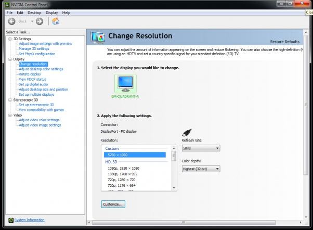
Task: Open the System Information link
Action: click(x=29, y=220)
